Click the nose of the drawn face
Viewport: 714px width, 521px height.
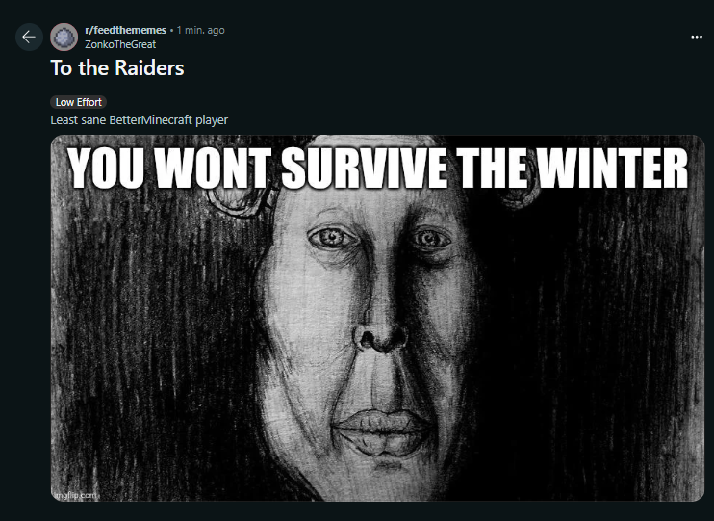[381, 337]
